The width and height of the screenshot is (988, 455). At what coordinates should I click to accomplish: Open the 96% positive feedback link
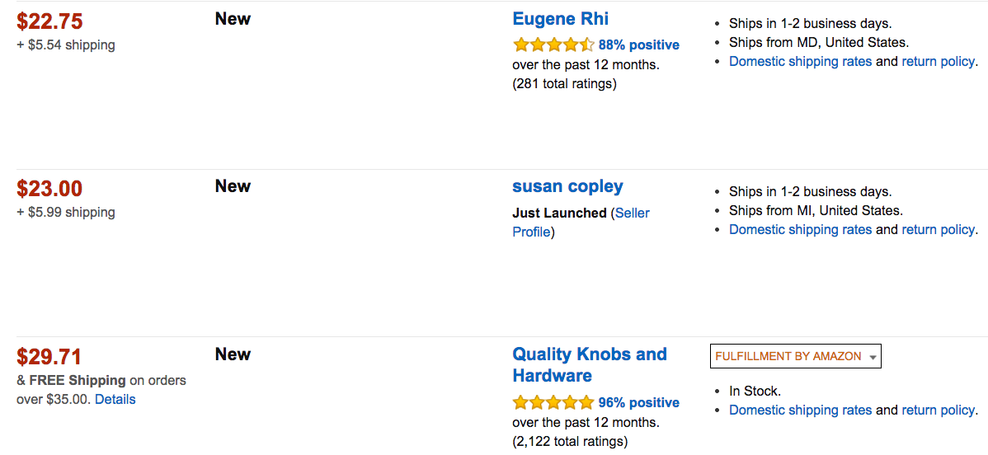tap(638, 402)
